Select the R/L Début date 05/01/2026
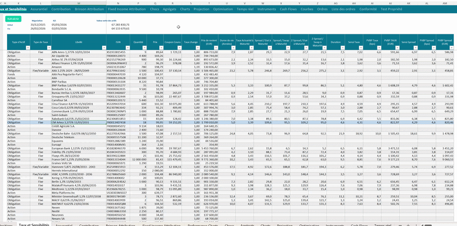The width and height of the screenshot is (457, 226). click(x=59, y=25)
